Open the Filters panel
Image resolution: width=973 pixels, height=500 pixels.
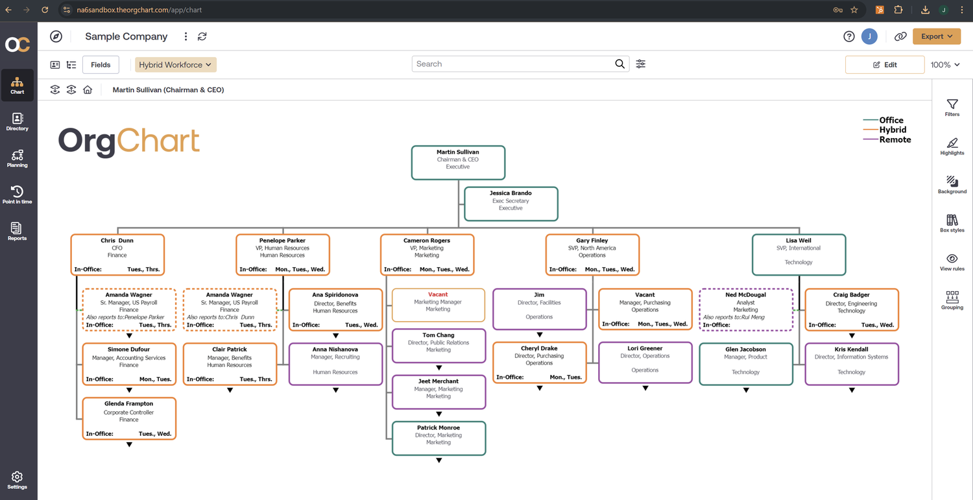(952, 108)
